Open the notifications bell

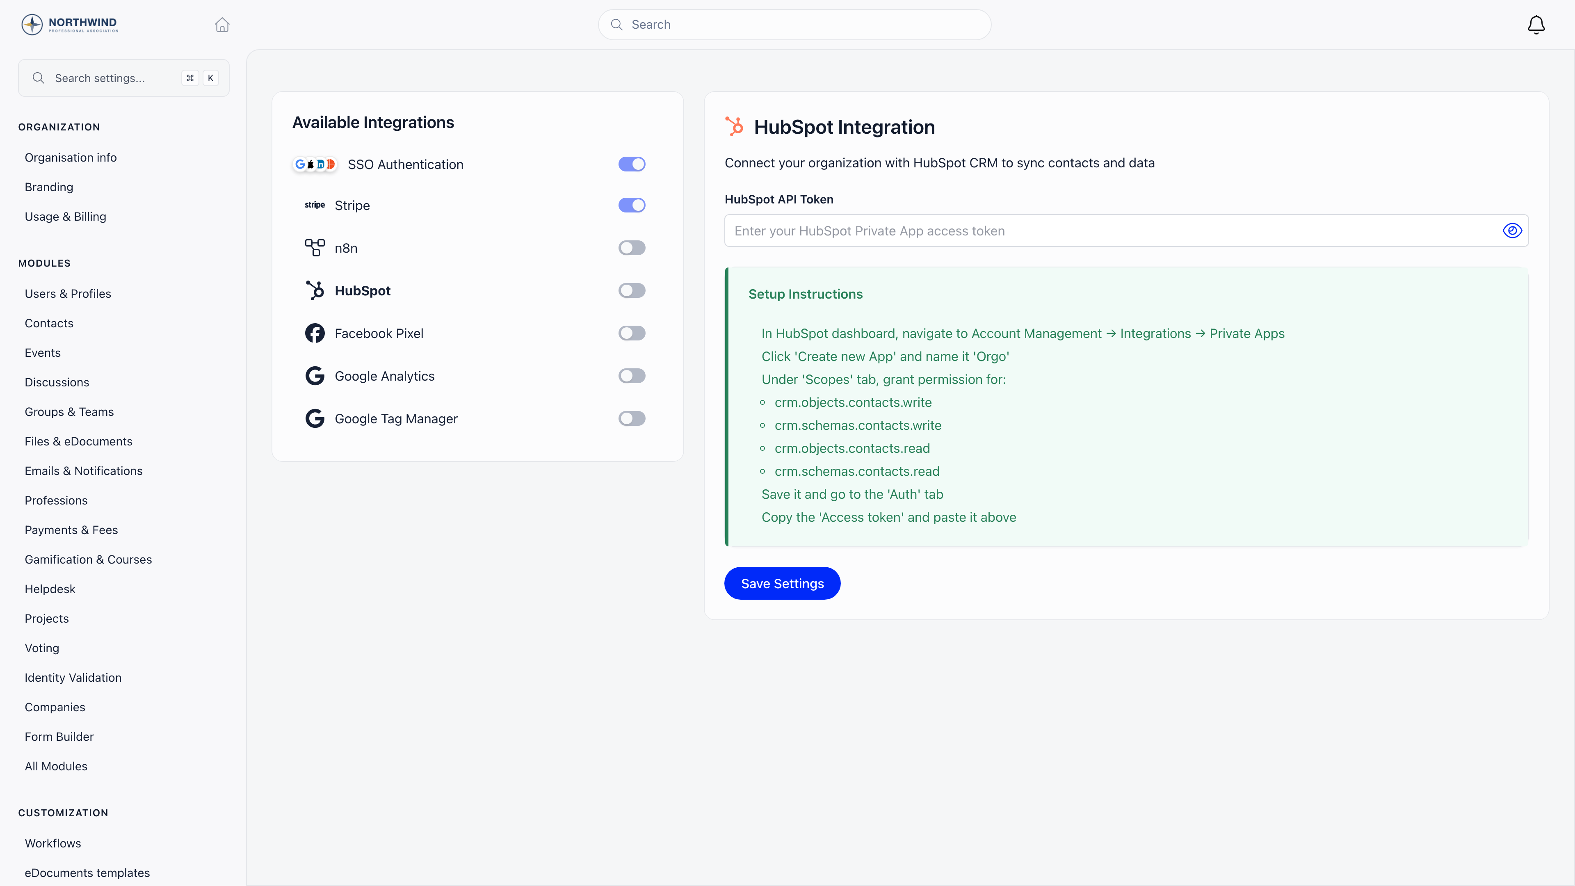[1536, 25]
